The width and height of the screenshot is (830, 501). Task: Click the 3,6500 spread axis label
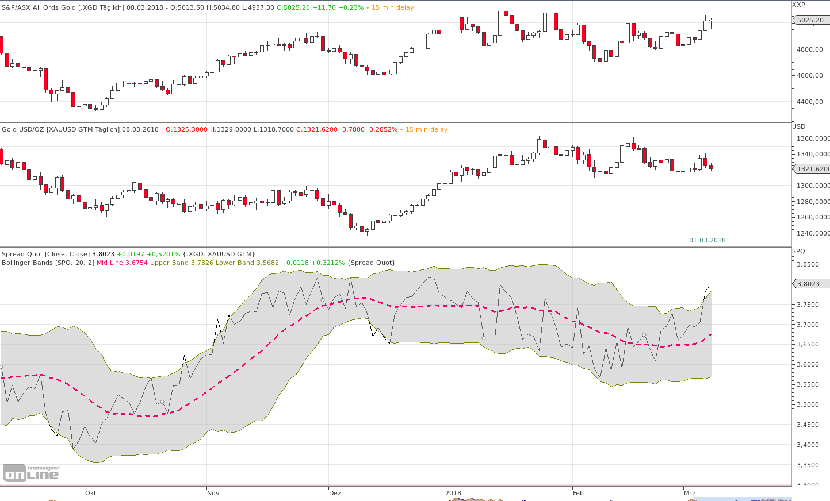[x=808, y=345]
